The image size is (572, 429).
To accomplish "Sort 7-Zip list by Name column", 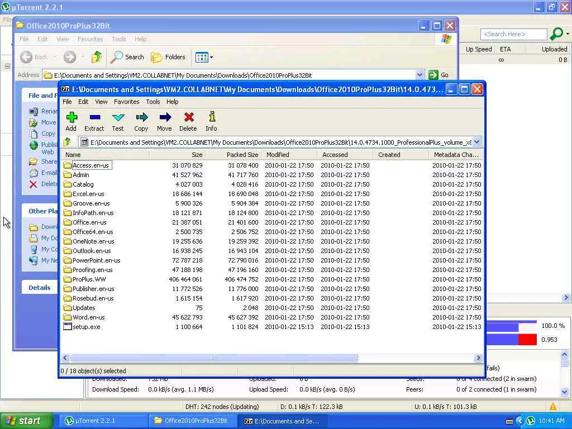I will [x=104, y=155].
